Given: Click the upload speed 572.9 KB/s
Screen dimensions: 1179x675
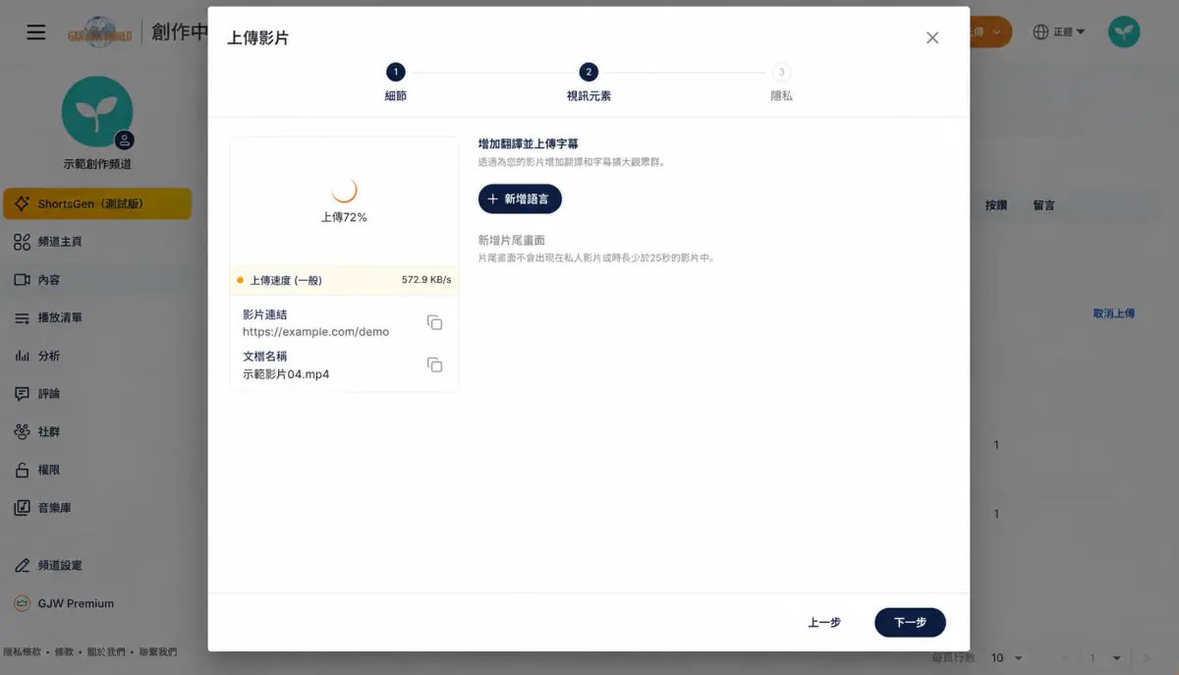Looking at the screenshot, I should 426,280.
